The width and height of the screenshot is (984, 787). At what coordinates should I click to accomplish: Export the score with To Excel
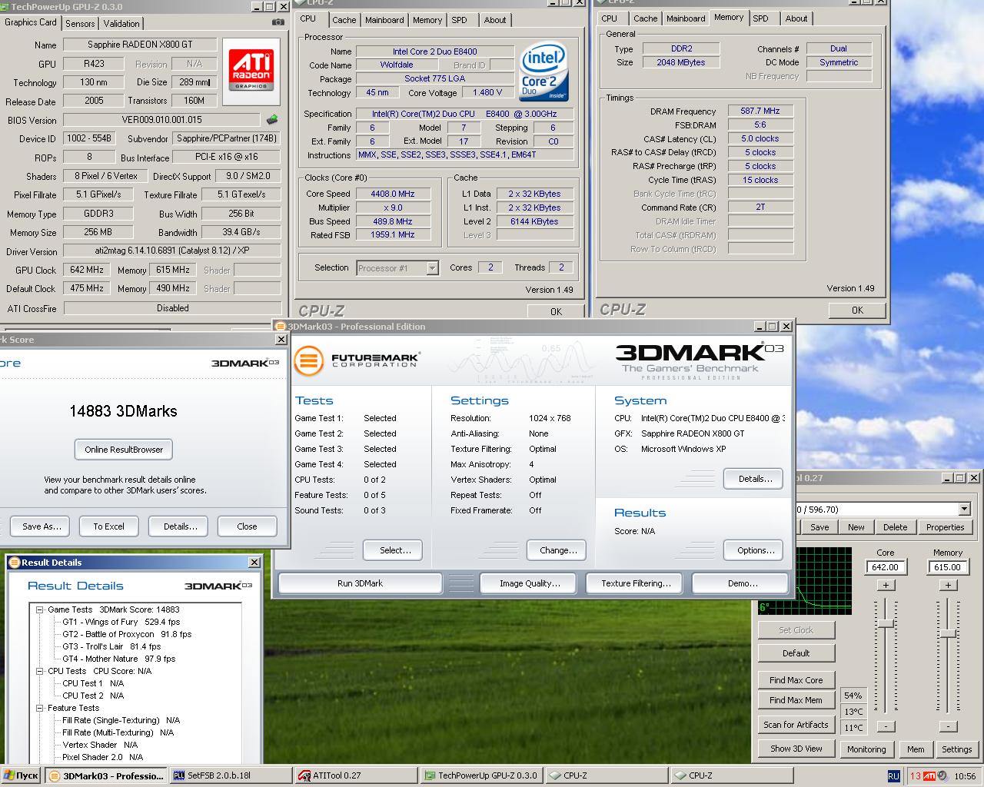(108, 526)
